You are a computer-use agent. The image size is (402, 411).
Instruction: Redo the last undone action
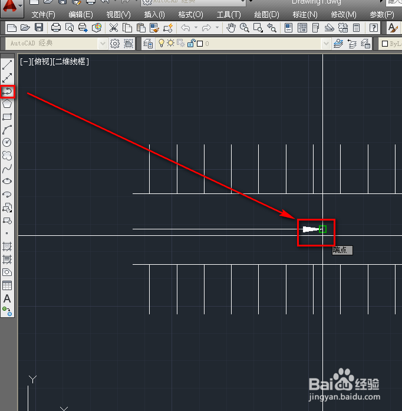(x=206, y=28)
